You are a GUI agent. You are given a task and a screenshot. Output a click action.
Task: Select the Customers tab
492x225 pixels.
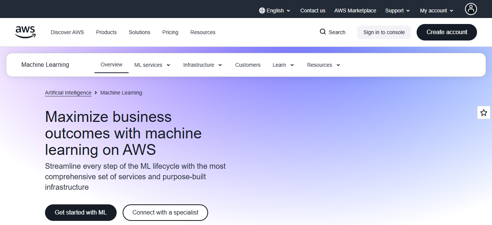(x=247, y=64)
